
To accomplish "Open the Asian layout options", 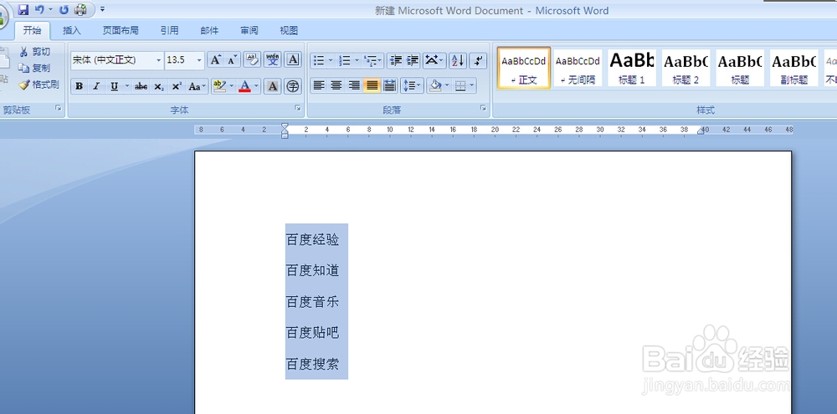I will pyautogui.click(x=434, y=60).
